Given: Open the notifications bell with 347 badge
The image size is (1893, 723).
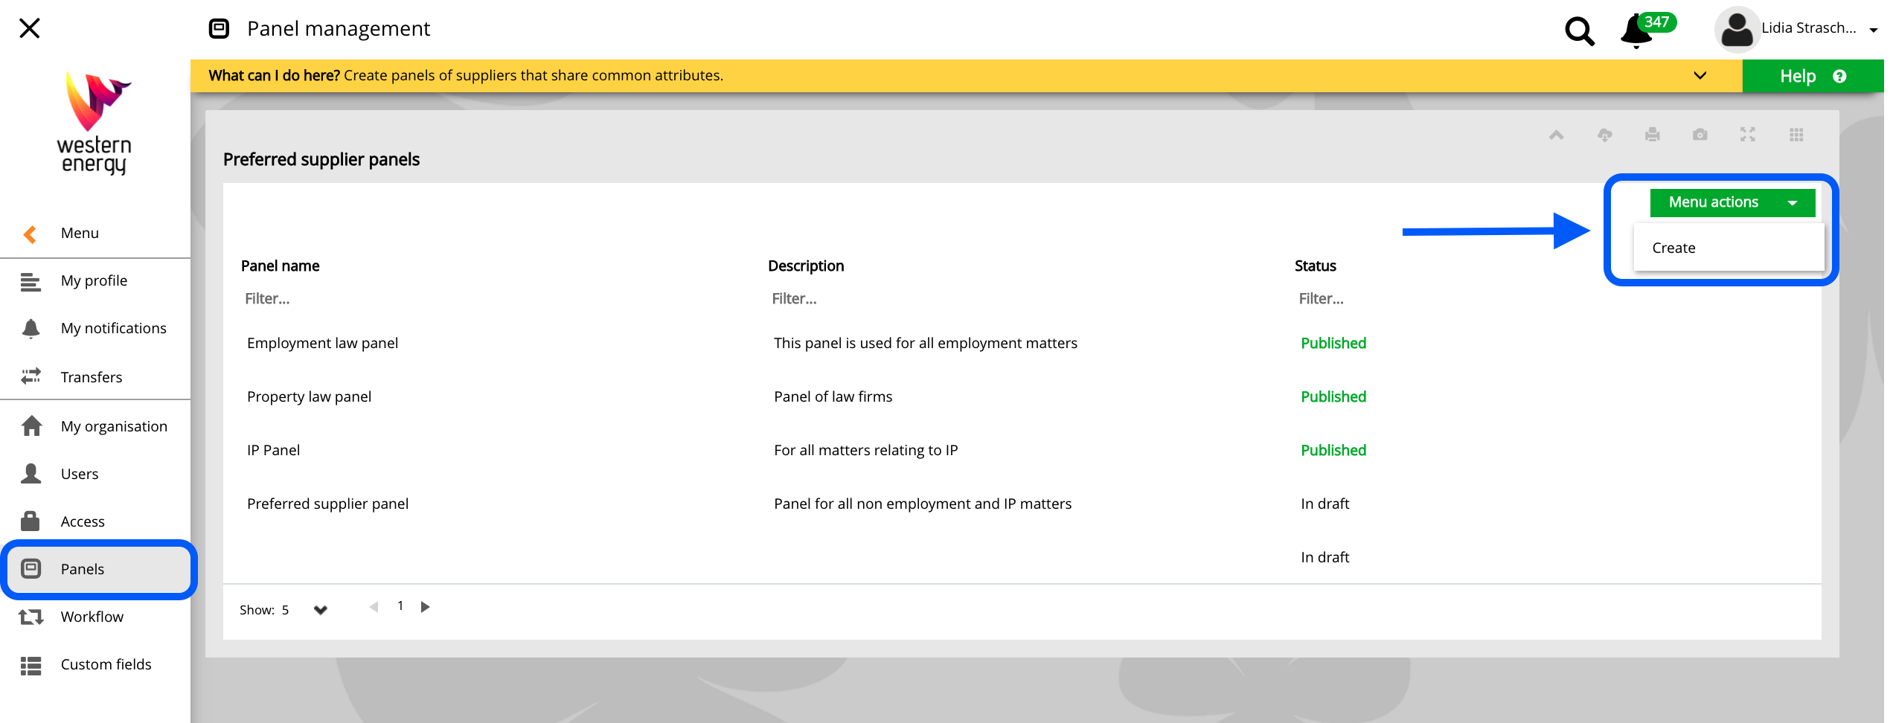Looking at the screenshot, I should 1637,31.
